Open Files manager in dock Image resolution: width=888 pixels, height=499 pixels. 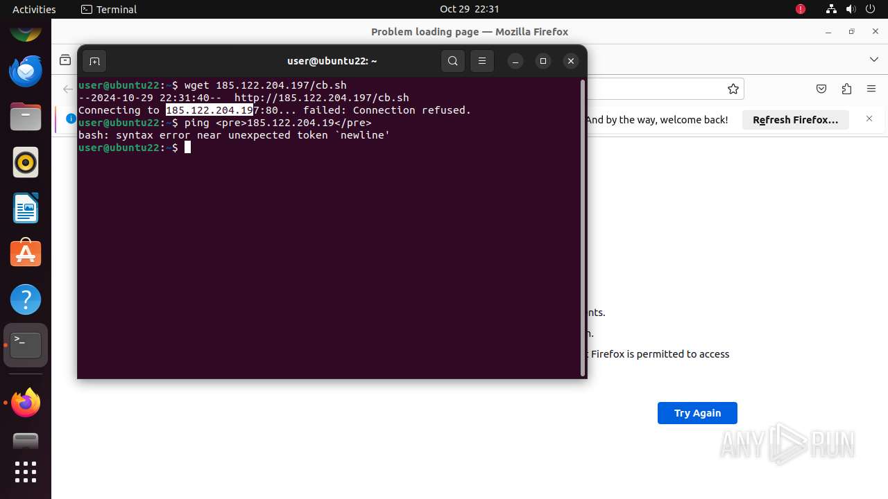pos(26,117)
